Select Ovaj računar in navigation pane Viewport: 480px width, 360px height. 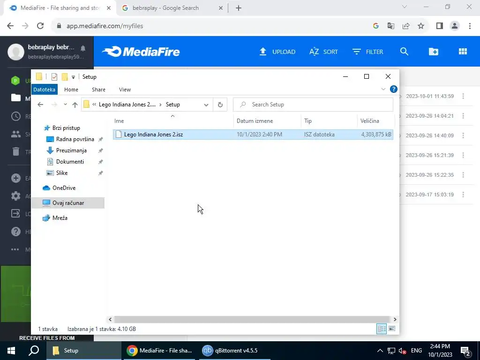click(x=68, y=203)
